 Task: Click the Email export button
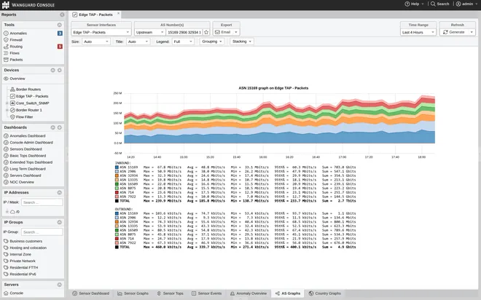(x=226, y=32)
